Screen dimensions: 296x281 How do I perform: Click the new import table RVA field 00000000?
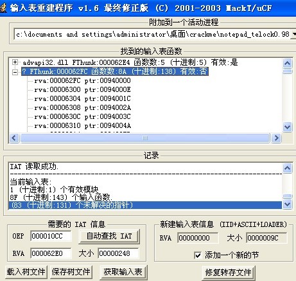click(x=198, y=238)
